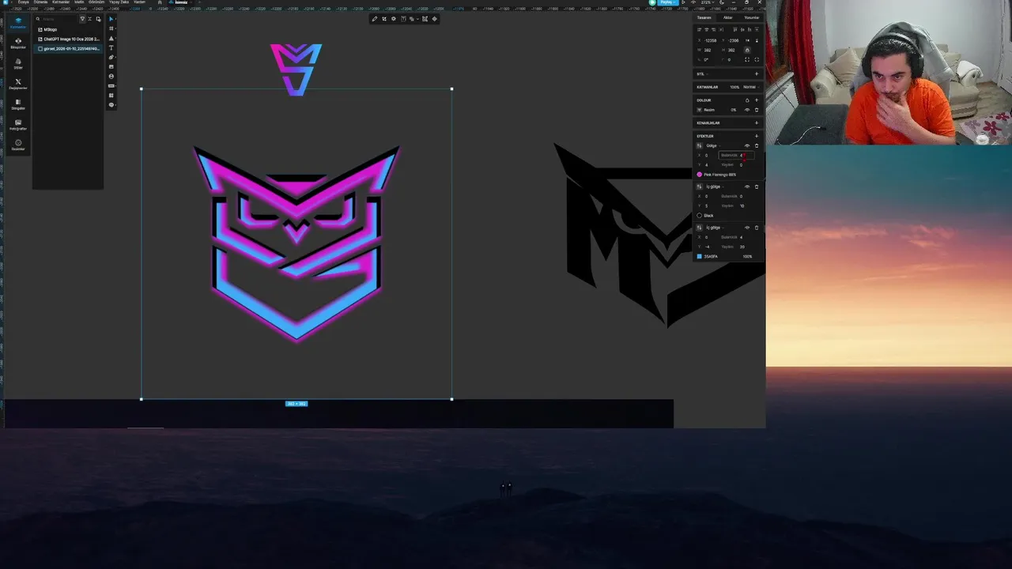Open the 35A5FA blue color swatch

point(700,257)
